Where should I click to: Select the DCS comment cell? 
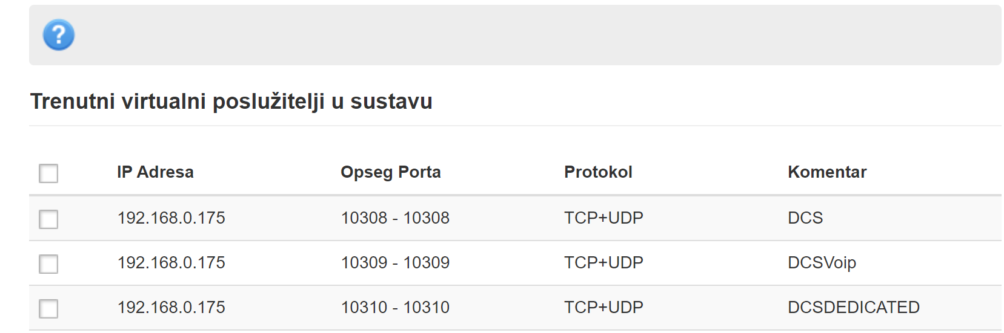(x=805, y=218)
